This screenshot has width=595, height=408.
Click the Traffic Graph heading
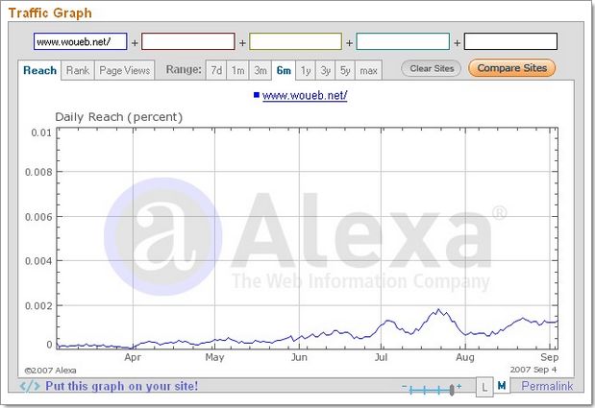click(50, 12)
